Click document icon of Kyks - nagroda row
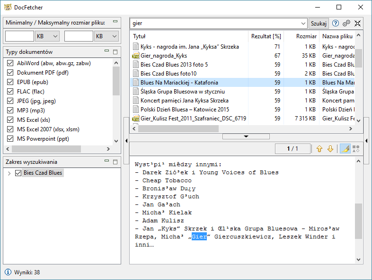This screenshot has height=280, width=372. pos(136,47)
